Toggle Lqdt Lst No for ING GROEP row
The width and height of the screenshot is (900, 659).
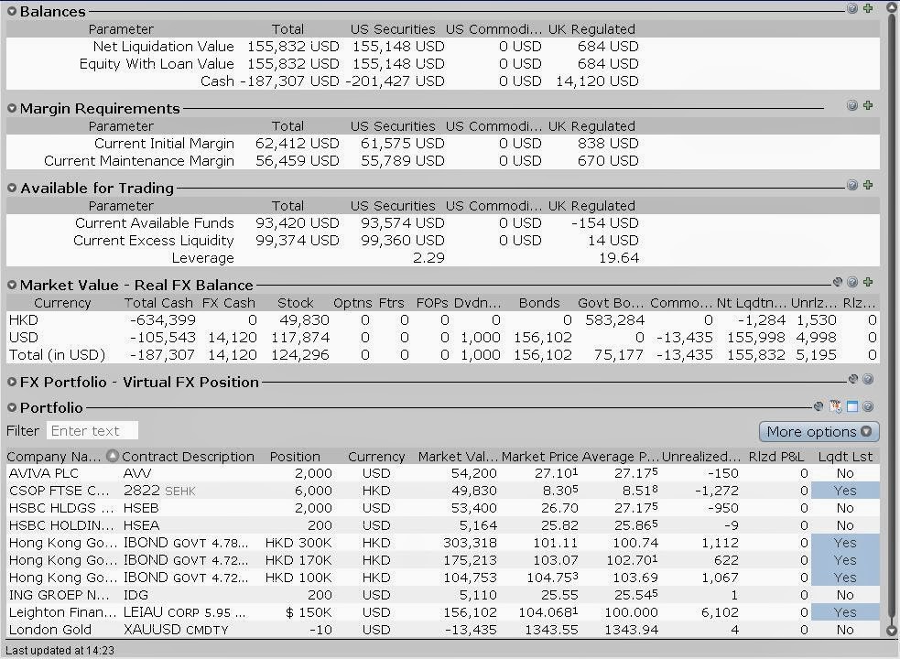pyautogui.click(x=845, y=595)
